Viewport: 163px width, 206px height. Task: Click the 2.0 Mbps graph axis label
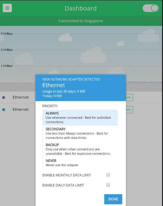point(7,50)
